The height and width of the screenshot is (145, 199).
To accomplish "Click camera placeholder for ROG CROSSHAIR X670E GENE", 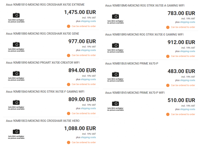I will [16, 45].
